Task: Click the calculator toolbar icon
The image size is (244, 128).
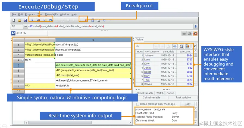Action: 93,20
